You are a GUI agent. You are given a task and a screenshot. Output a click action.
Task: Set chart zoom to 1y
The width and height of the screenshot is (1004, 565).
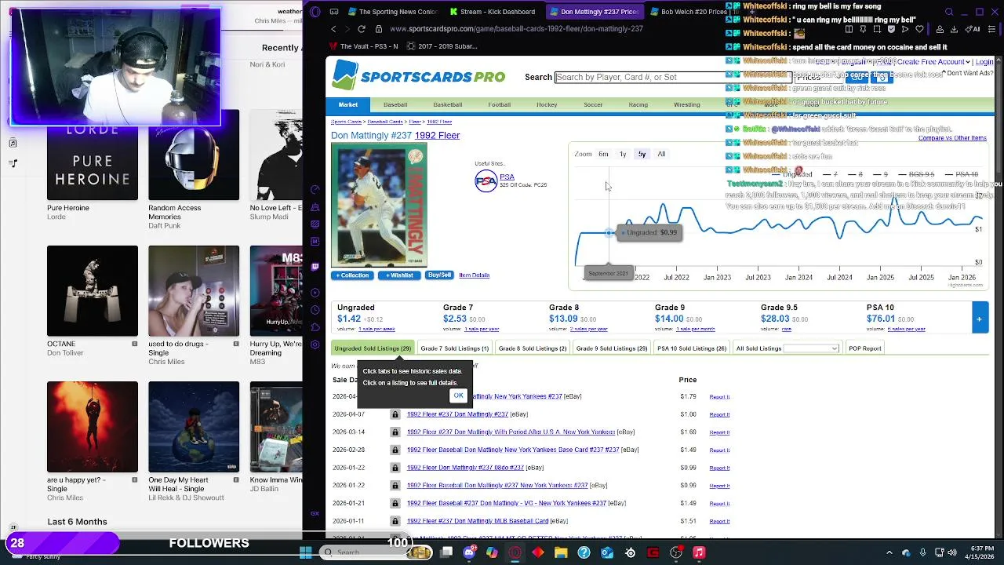pos(623,155)
